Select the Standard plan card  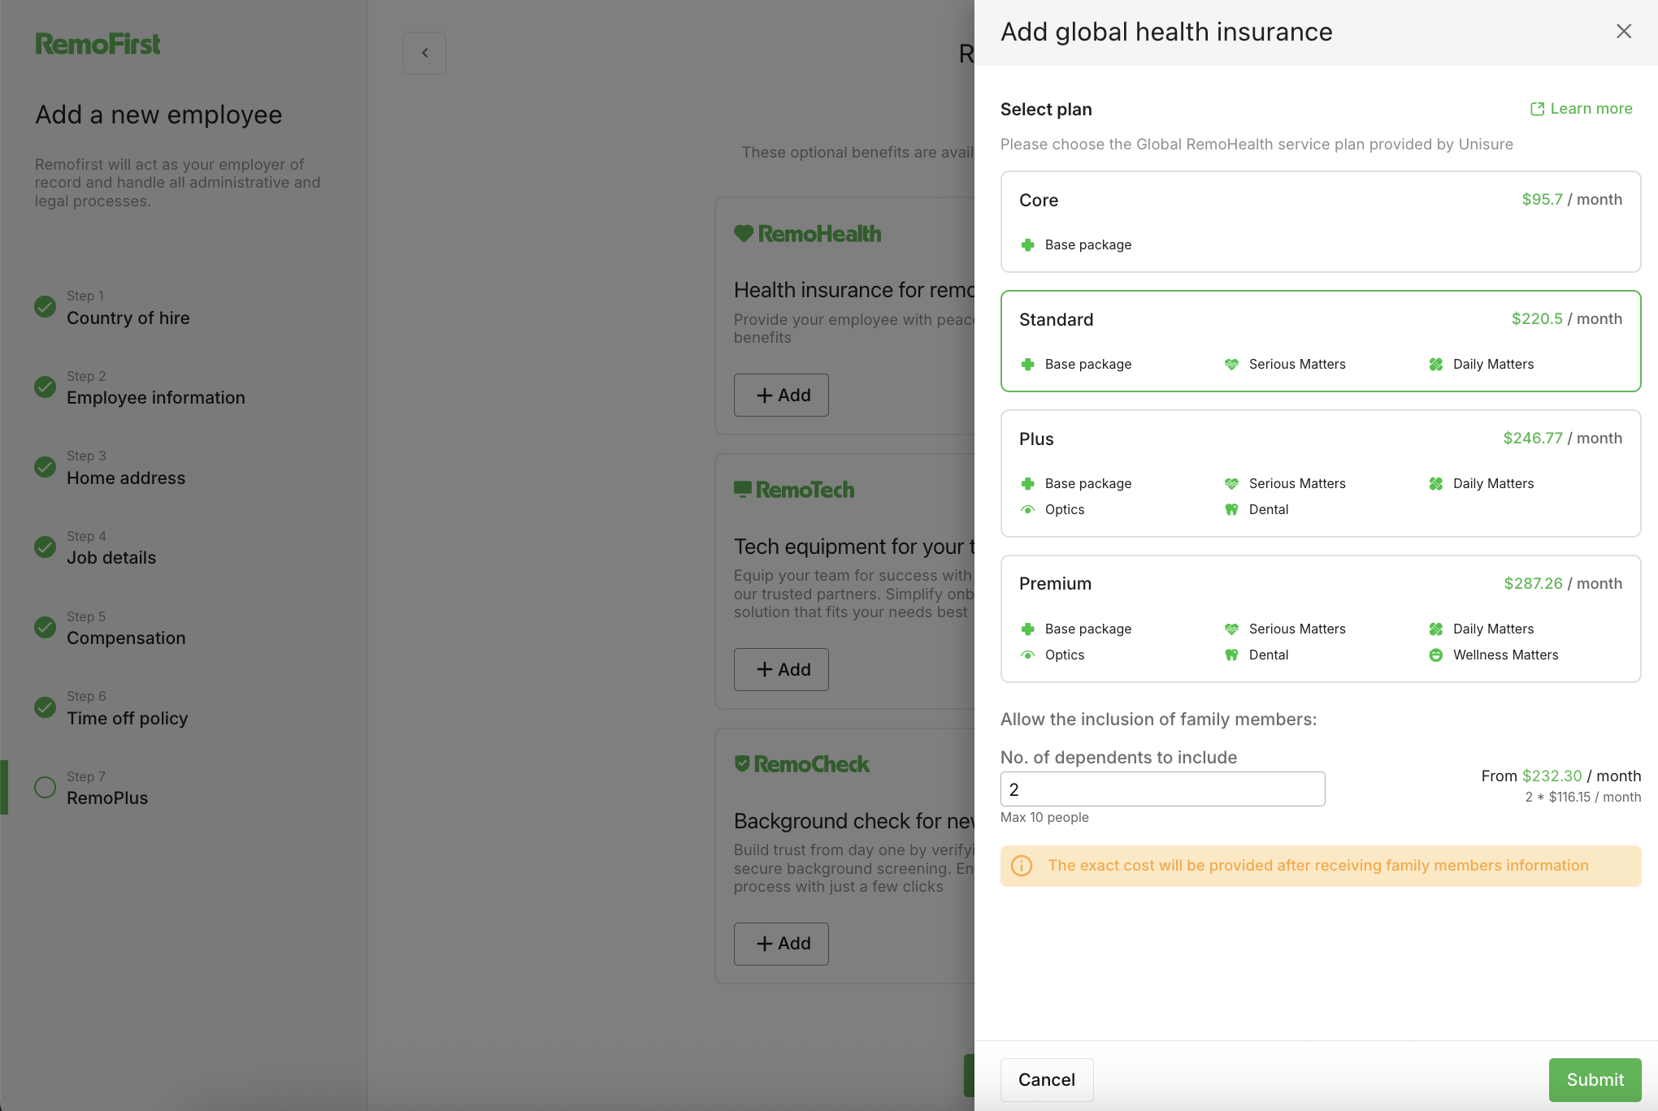click(1321, 341)
